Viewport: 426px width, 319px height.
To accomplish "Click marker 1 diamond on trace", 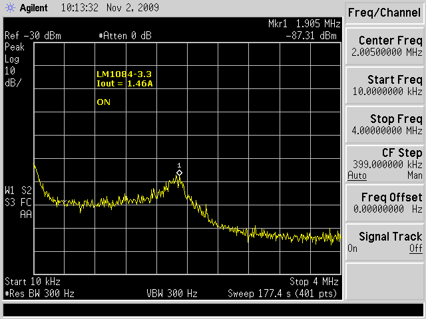I will pyautogui.click(x=179, y=173).
